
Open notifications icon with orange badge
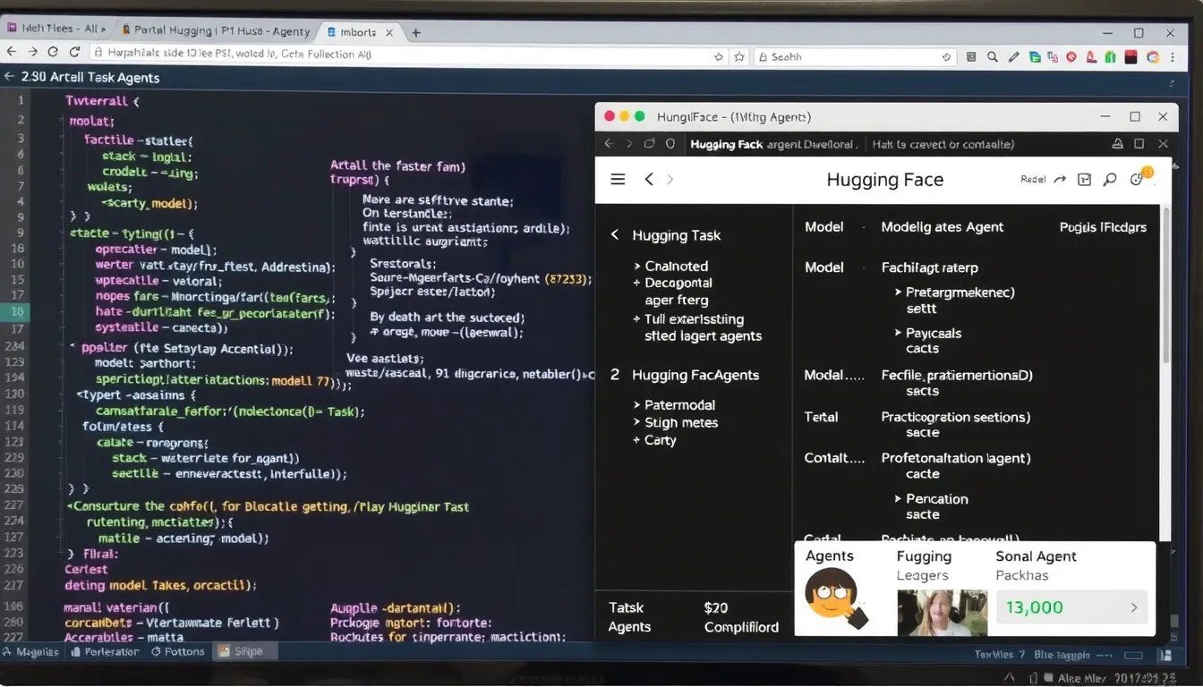[1139, 177]
